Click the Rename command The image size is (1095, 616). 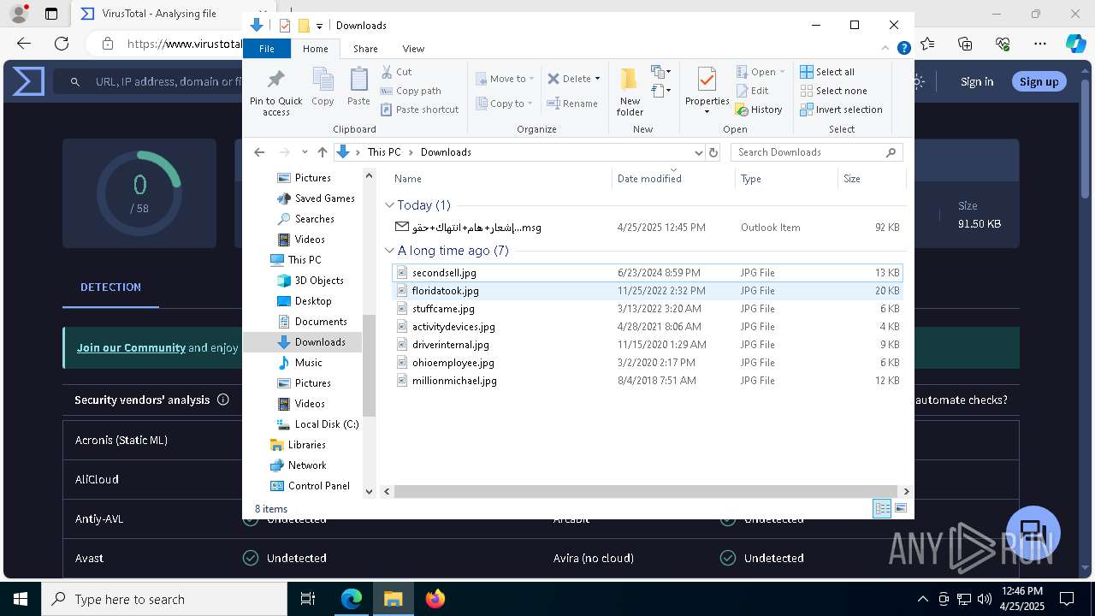pyautogui.click(x=572, y=104)
